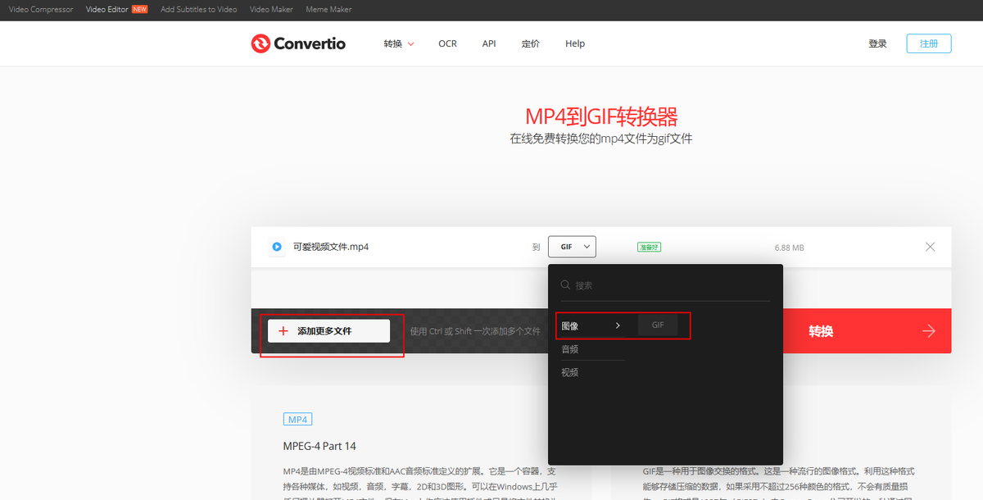Open the Help menu item
The width and height of the screenshot is (983, 500).
click(x=575, y=43)
